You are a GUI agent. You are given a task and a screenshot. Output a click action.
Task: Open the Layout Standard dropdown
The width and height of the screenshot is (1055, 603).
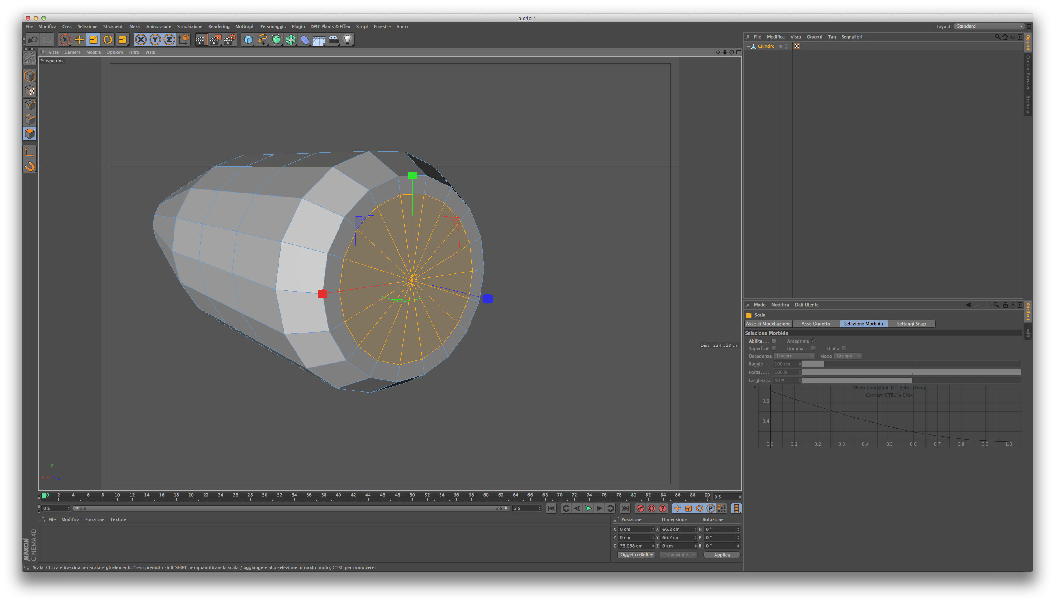tap(989, 26)
